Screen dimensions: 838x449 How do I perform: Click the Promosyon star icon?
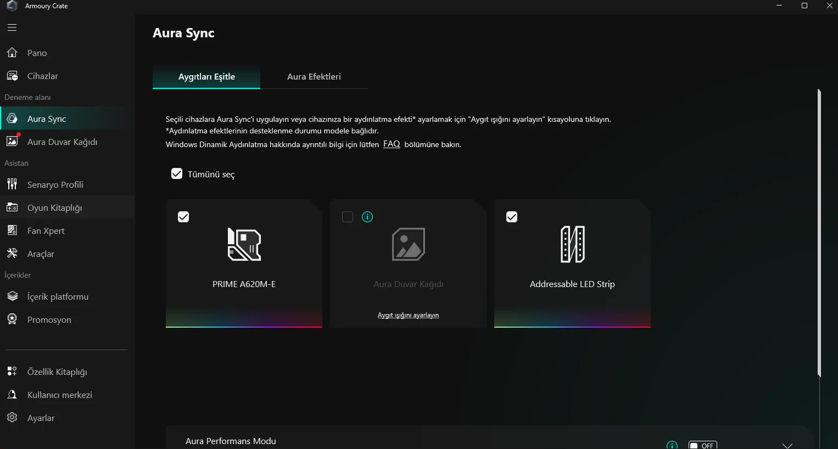click(12, 319)
